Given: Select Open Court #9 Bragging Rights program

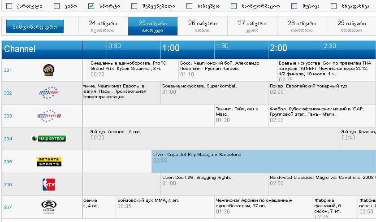Looking at the screenshot, I should click(x=214, y=184).
